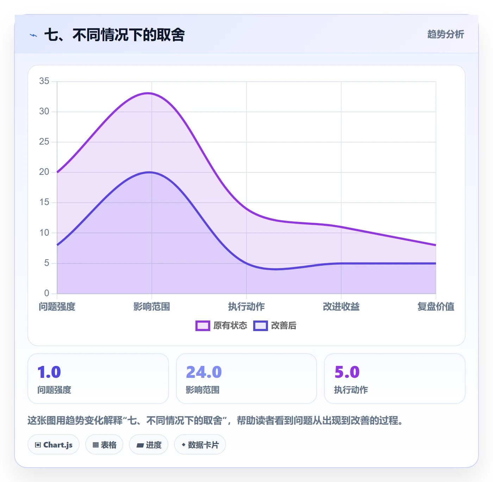Click the grid icon in 表格 chip
Viewport: 493px width, 482px height.
click(x=95, y=445)
